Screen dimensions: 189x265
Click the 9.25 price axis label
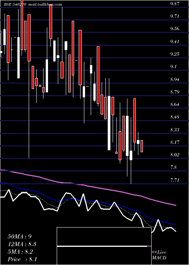point(175,54)
